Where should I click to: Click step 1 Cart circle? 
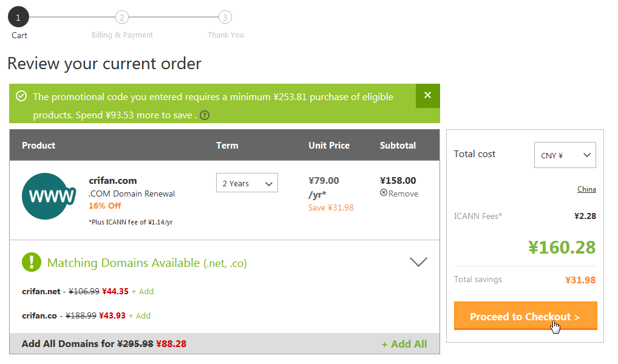point(18,18)
